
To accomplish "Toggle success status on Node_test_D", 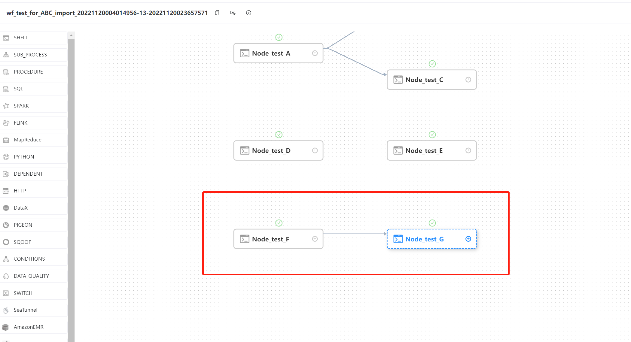I will click(x=279, y=135).
